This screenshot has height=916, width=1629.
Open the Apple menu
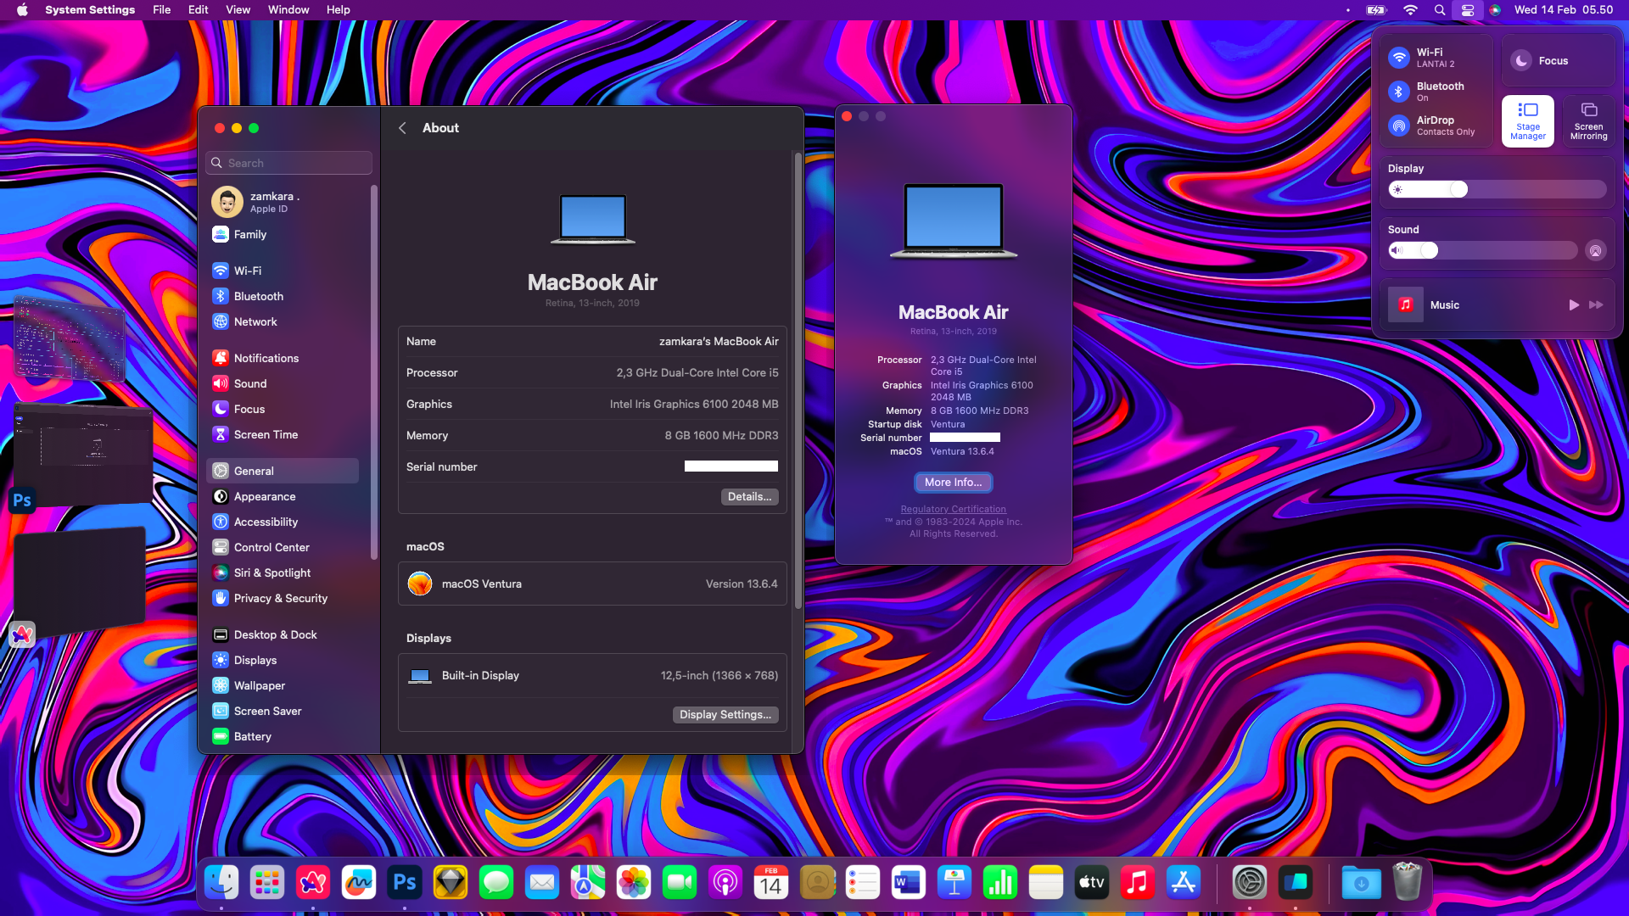(x=22, y=10)
